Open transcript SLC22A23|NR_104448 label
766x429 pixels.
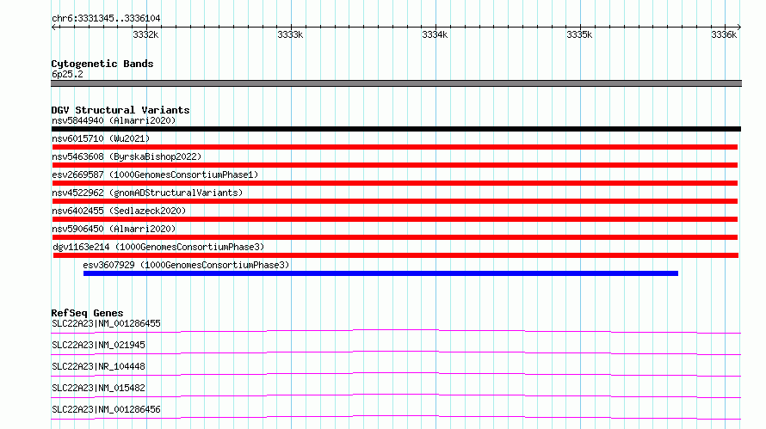[98, 366]
